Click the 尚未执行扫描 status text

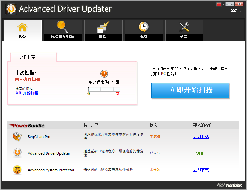28,79
